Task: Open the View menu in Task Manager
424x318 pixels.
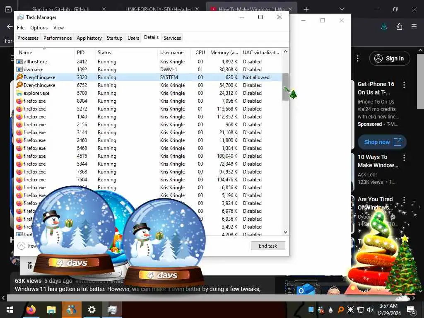Action: (58, 28)
